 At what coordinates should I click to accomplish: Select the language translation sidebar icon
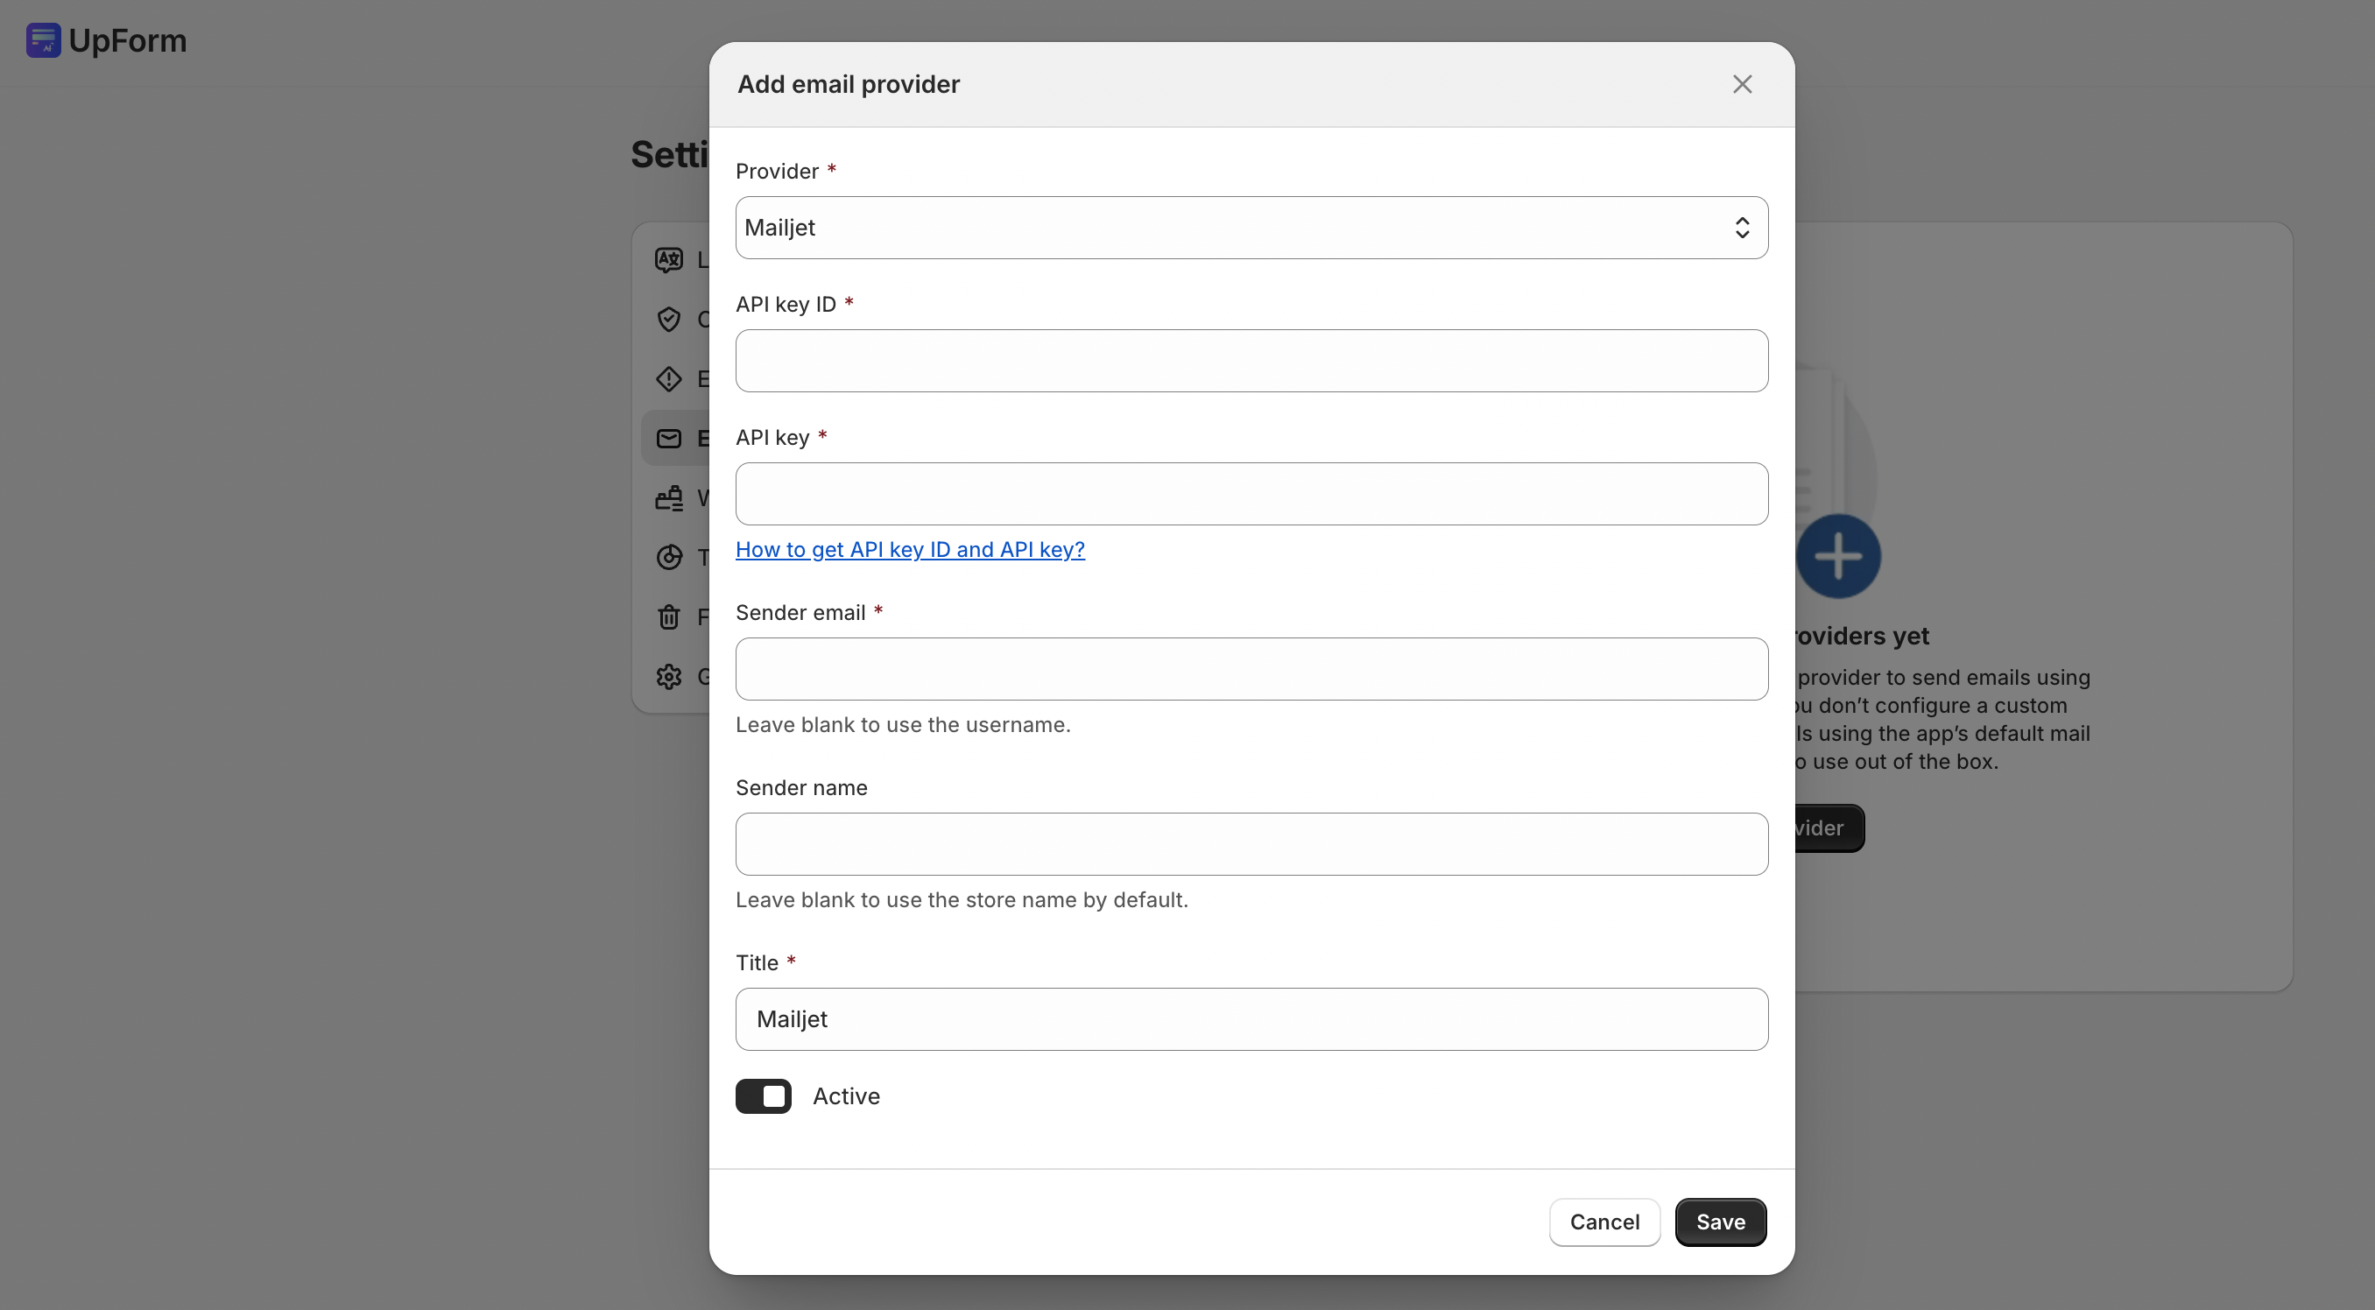point(668,260)
